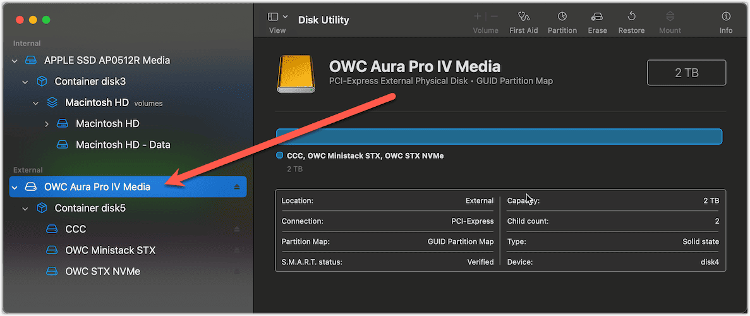Collapse the APPLE SSD AP0512R Media tree
The height and width of the screenshot is (316, 750).
click(15, 61)
